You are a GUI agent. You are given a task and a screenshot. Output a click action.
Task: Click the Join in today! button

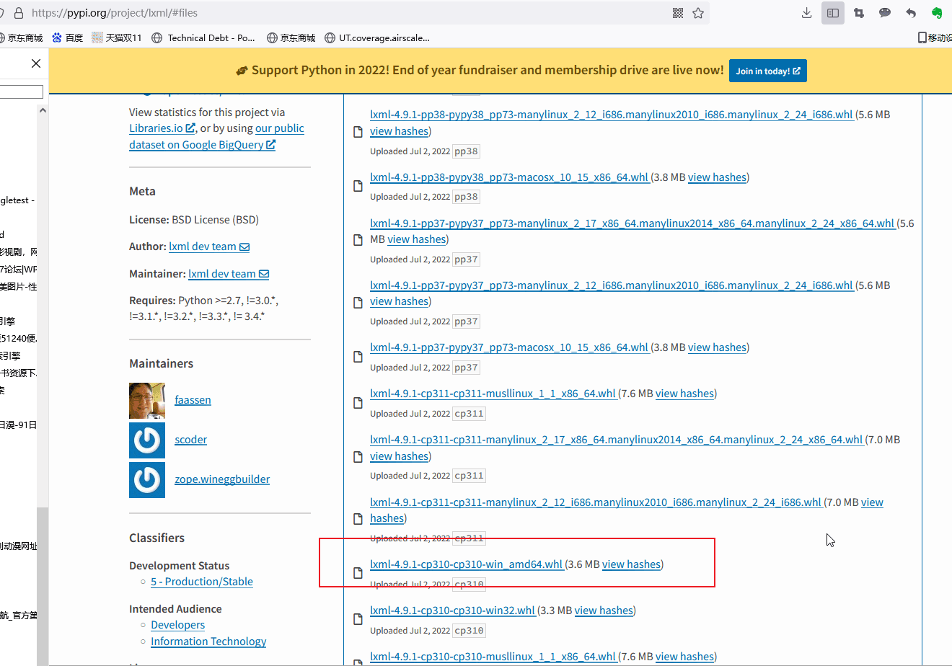(768, 71)
